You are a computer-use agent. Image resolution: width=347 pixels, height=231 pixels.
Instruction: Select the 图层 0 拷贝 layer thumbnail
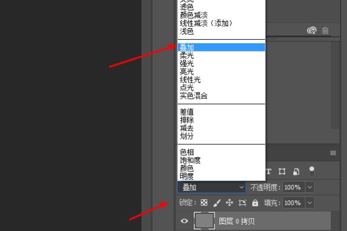[204, 221]
